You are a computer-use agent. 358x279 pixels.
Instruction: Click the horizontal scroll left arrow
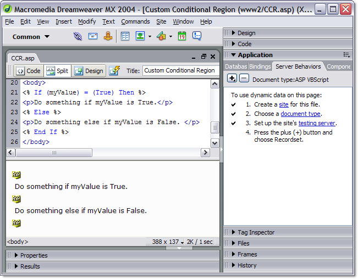point(11,152)
